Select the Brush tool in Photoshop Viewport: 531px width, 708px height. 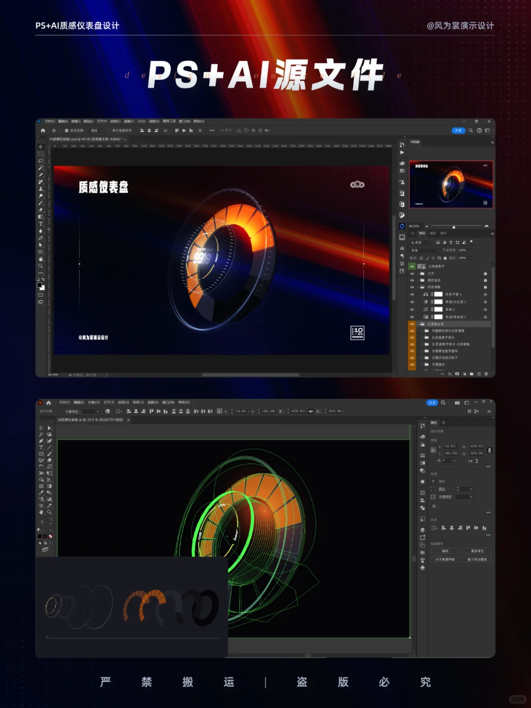pos(40,203)
